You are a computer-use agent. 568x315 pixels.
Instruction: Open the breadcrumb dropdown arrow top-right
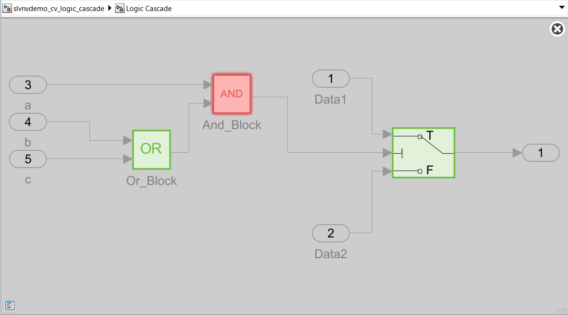[561, 8]
